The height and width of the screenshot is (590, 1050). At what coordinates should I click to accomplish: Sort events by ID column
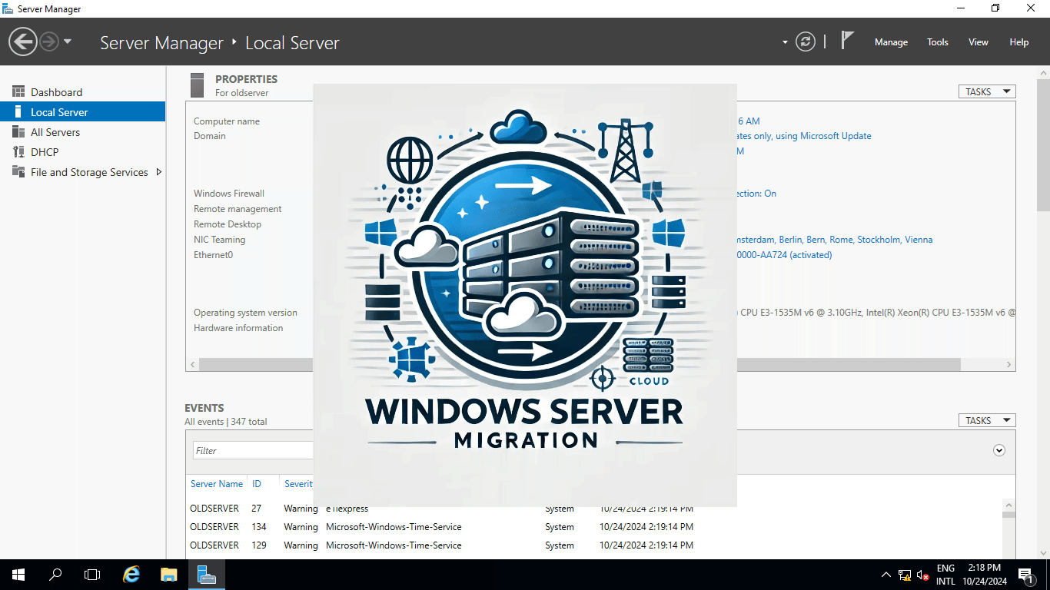pyautogui.click(x=257, y=484)
